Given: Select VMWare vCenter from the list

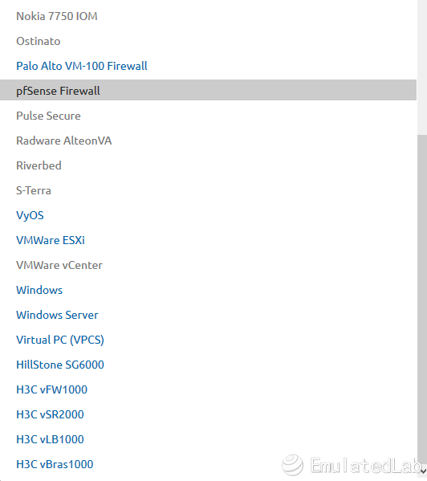Looking at the screenshot, I should pyautogui.click(x=208, y=265).
